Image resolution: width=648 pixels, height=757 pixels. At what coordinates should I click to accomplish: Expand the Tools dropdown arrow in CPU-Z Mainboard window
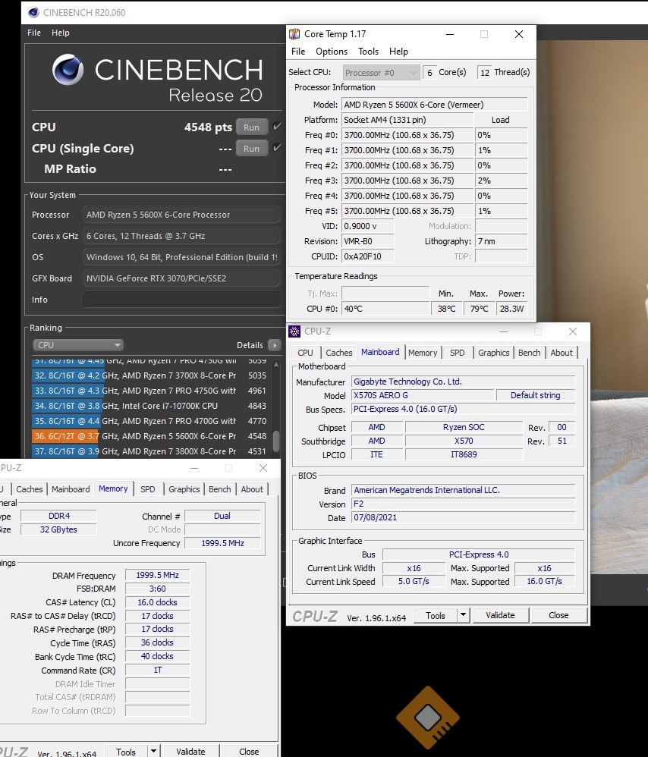coord(463,615)
